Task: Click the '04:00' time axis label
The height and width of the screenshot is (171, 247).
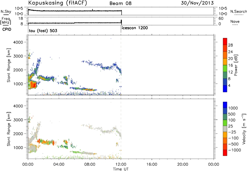Action: [x=59, y=165]
